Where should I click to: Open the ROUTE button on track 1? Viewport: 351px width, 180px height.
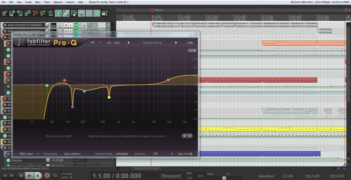53,25
